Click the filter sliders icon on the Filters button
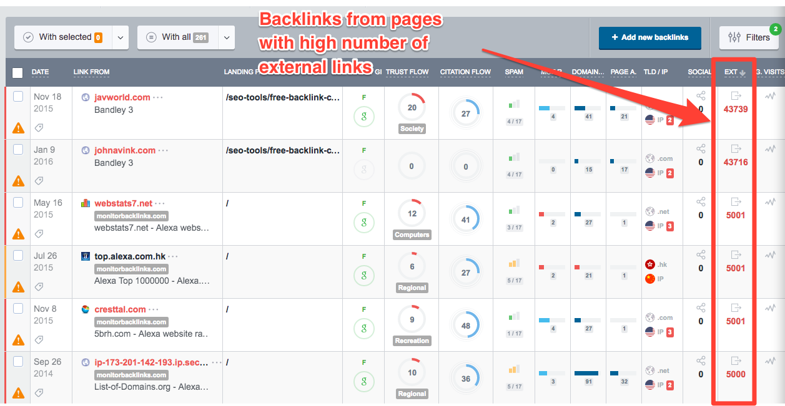785x406 pixels. pyautogui.click(x=734, y=37)
